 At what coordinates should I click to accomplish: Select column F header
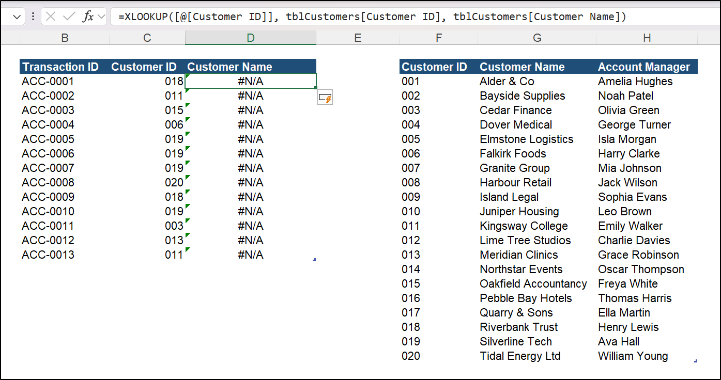point(439,38)
